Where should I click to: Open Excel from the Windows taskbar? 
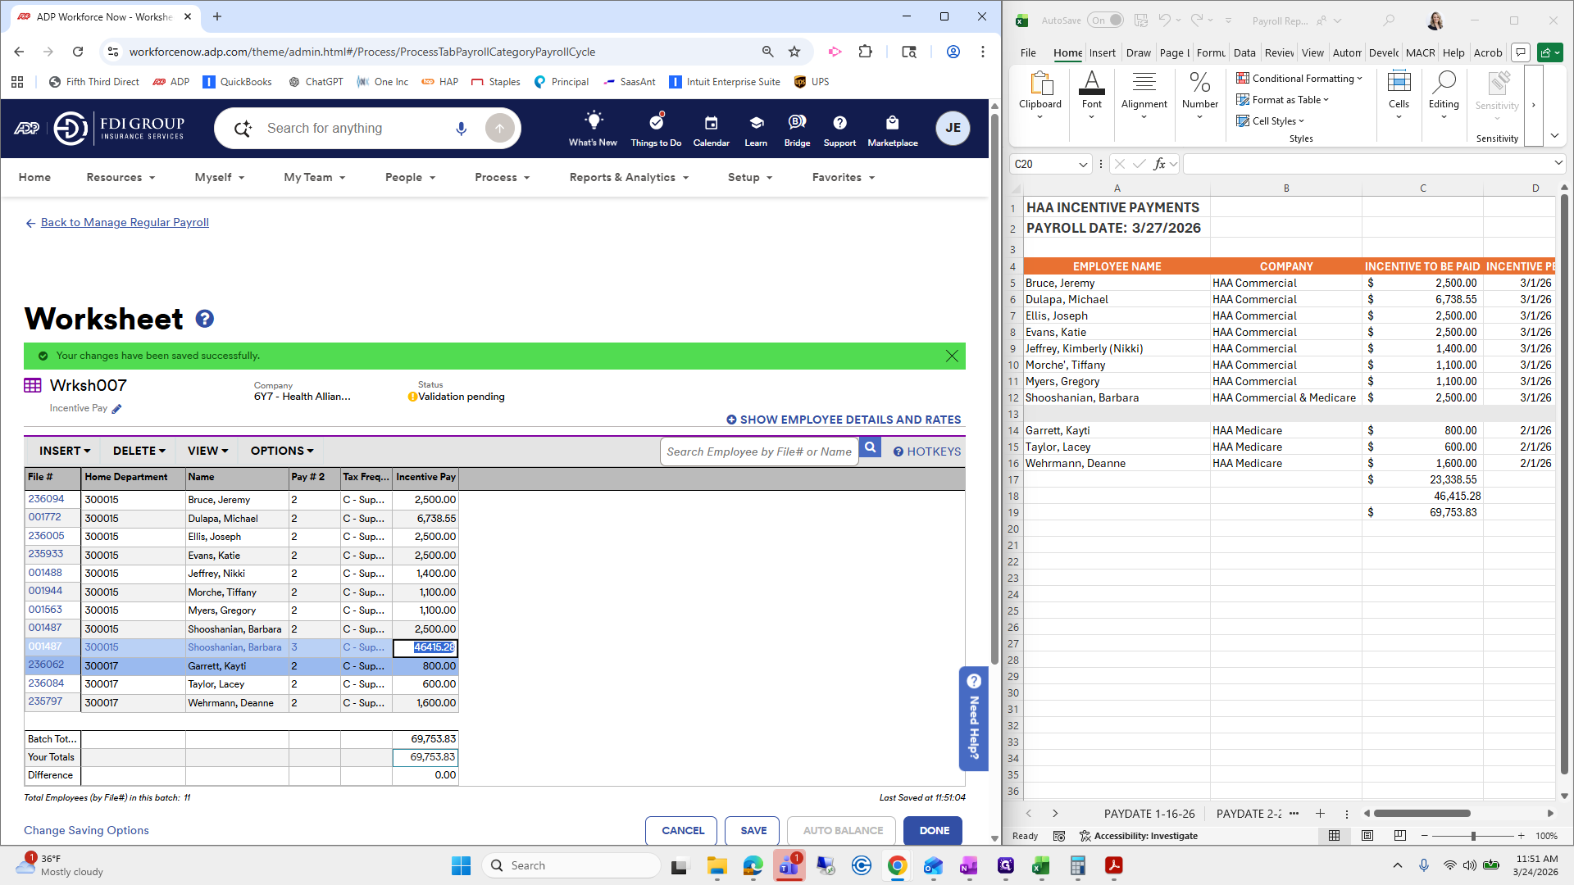1040,865
